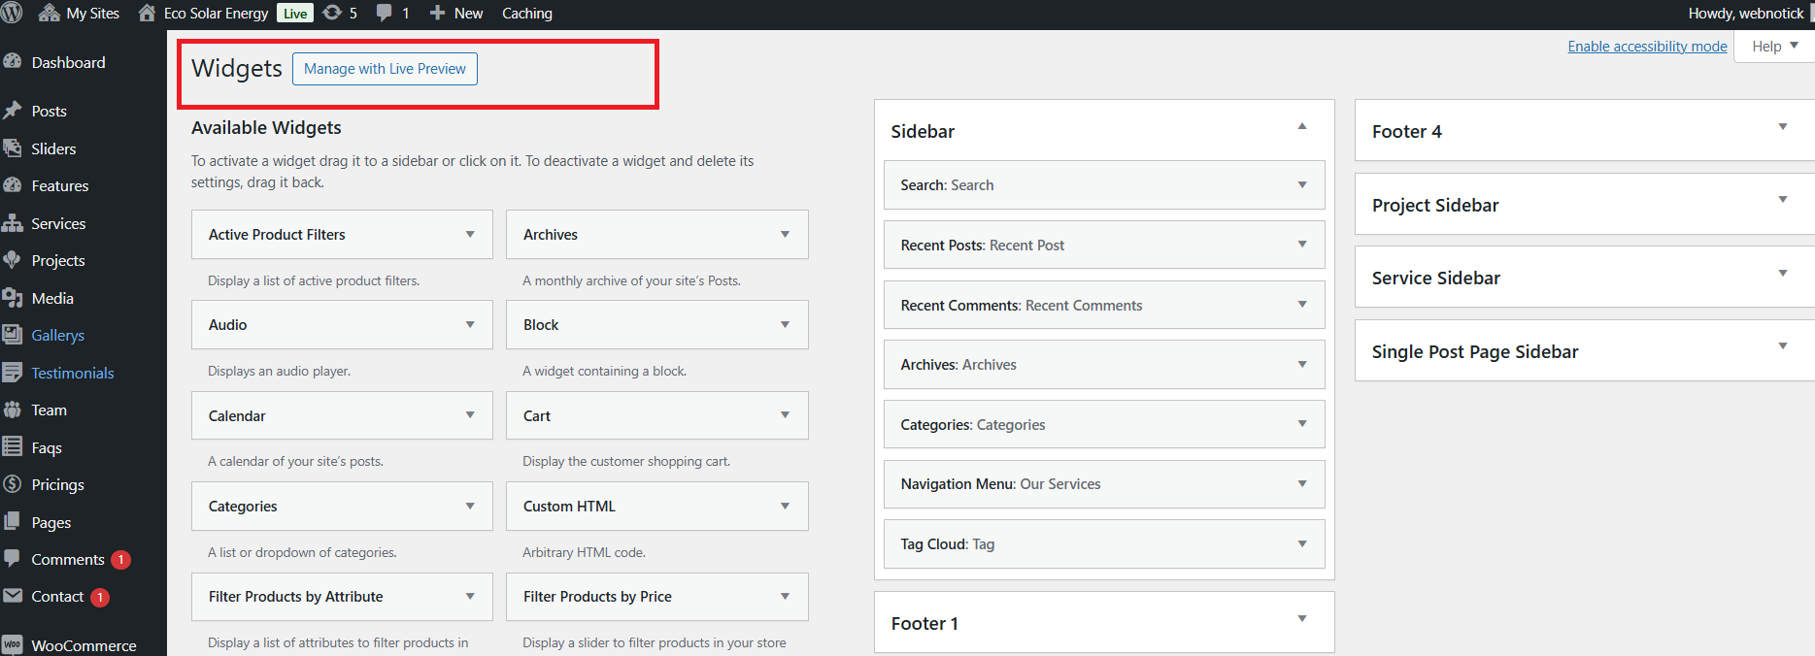Expand the Footer 4 widget area
The width and height of the screenshot is (1815, 656).
[x=1782, y=127]
